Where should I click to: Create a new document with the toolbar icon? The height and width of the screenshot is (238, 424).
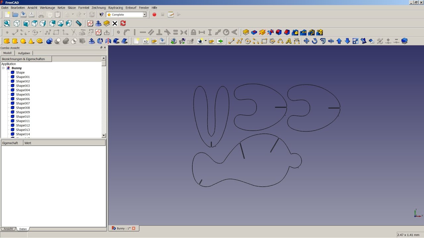pos(7,15)
